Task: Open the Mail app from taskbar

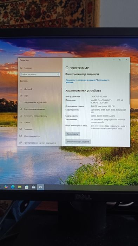Action: click(x=33, y=187)
